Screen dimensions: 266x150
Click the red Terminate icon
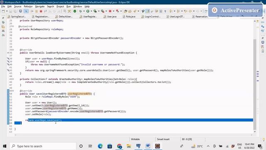point(41,11)
